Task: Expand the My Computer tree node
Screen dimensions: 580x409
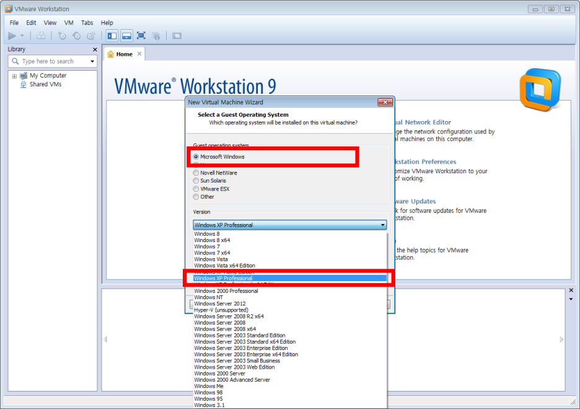Action: point(14,75)
